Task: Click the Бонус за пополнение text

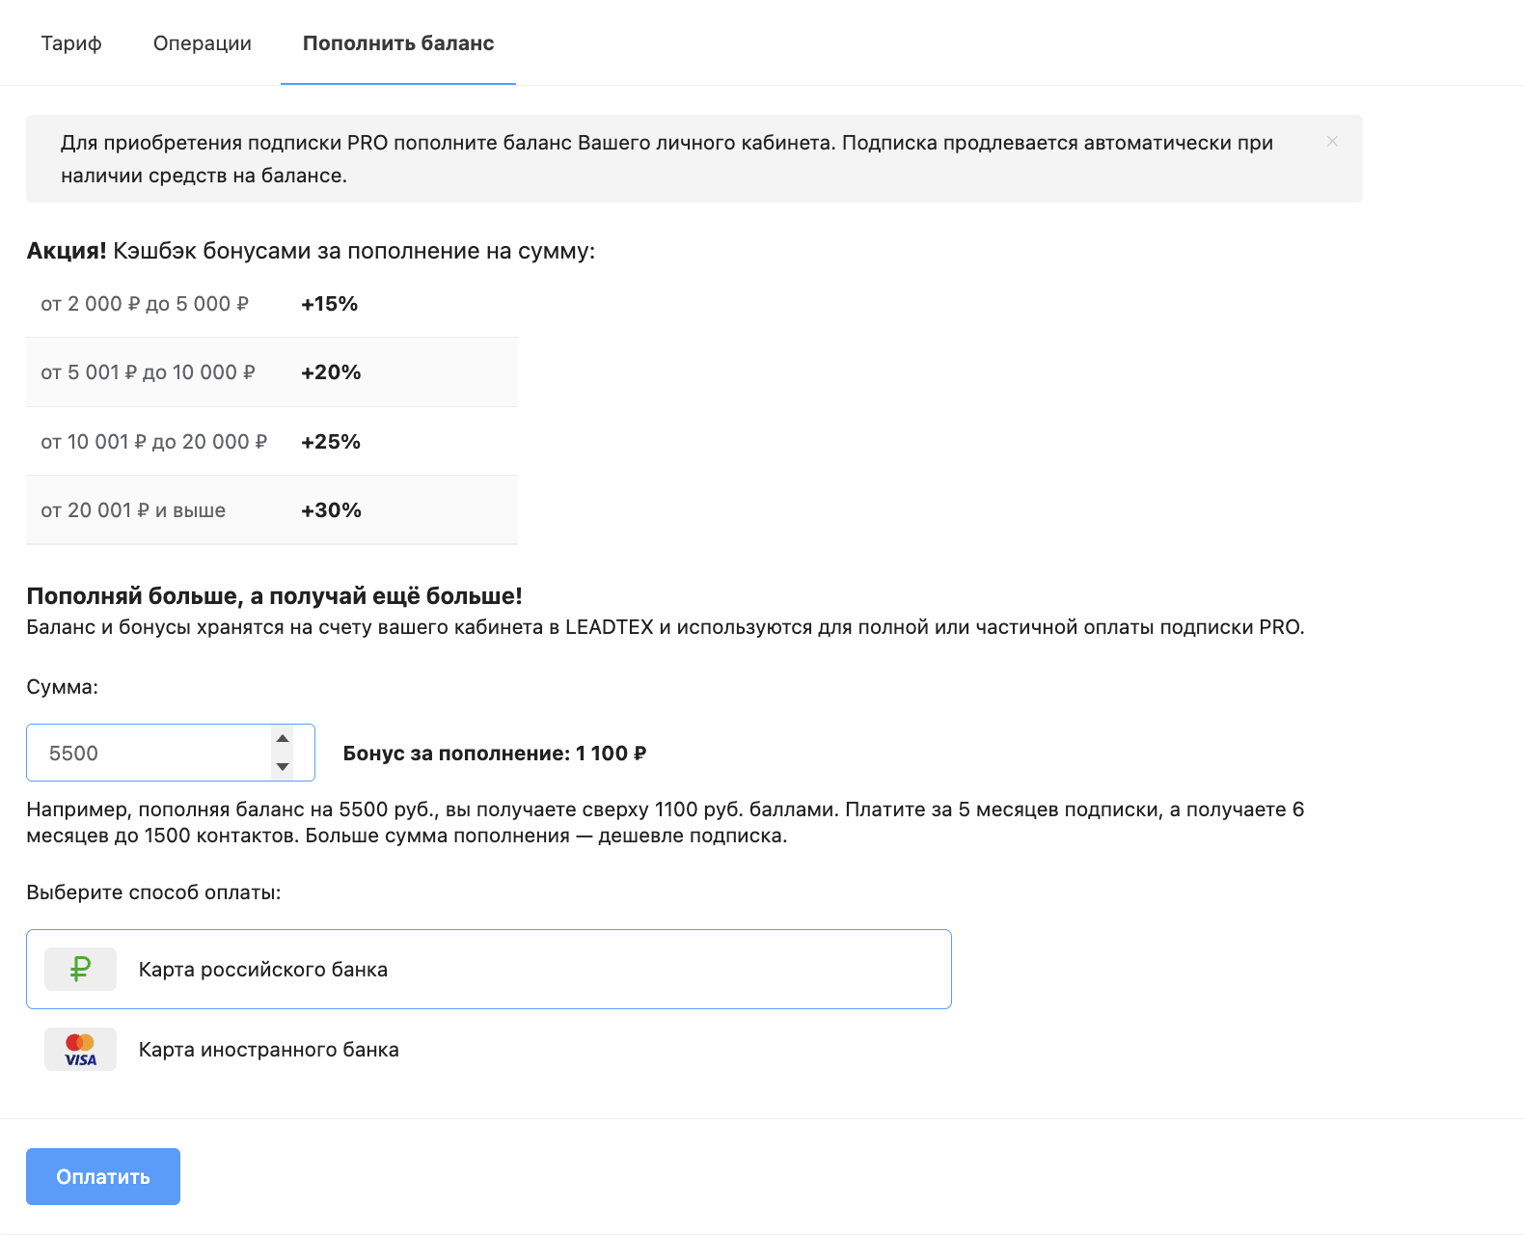Action: click(x=495, y=754)
